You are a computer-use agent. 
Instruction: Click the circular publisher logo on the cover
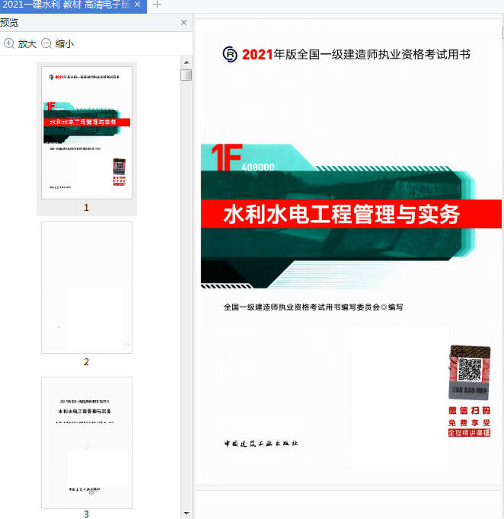(230, 54)
